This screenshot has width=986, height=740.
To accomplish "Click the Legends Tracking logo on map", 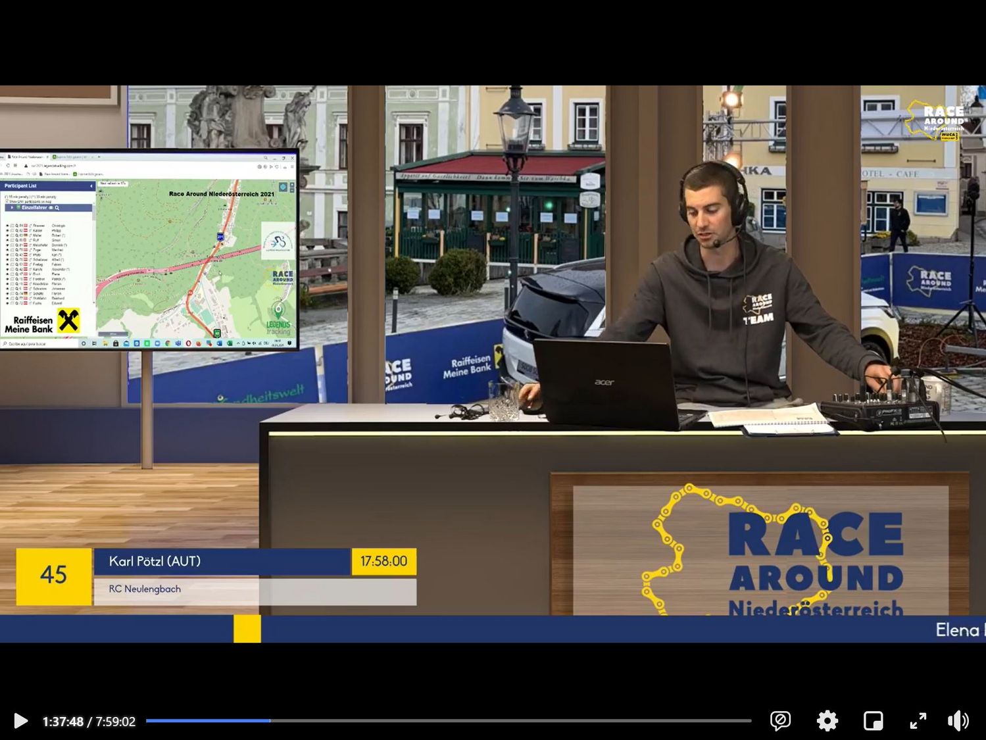I will point(278,318).
